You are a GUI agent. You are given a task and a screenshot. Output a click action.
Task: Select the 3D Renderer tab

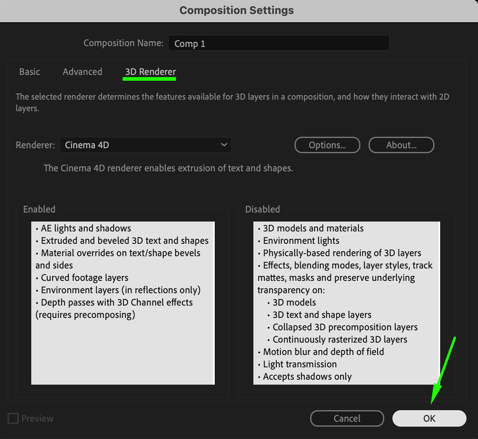click(150, 72)
